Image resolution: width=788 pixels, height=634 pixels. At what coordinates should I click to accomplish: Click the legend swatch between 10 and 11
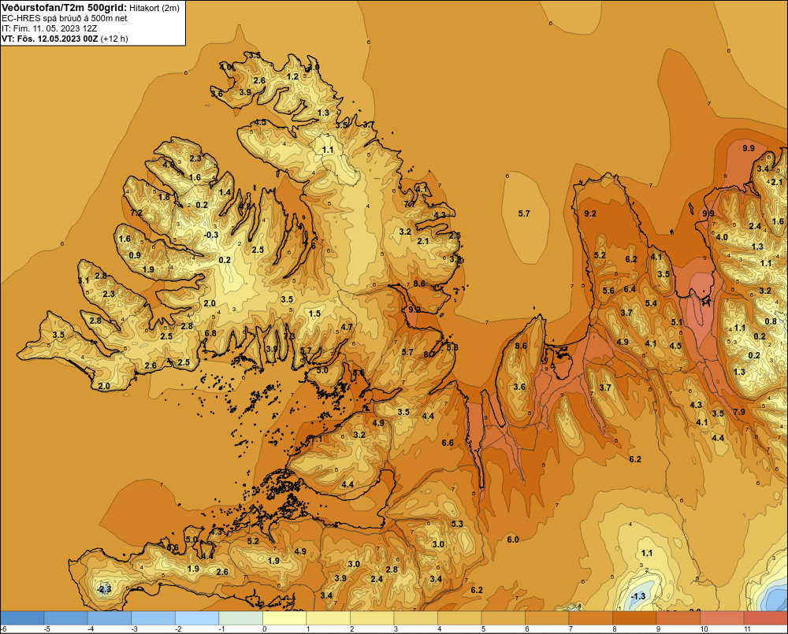(x=722, y=618)
